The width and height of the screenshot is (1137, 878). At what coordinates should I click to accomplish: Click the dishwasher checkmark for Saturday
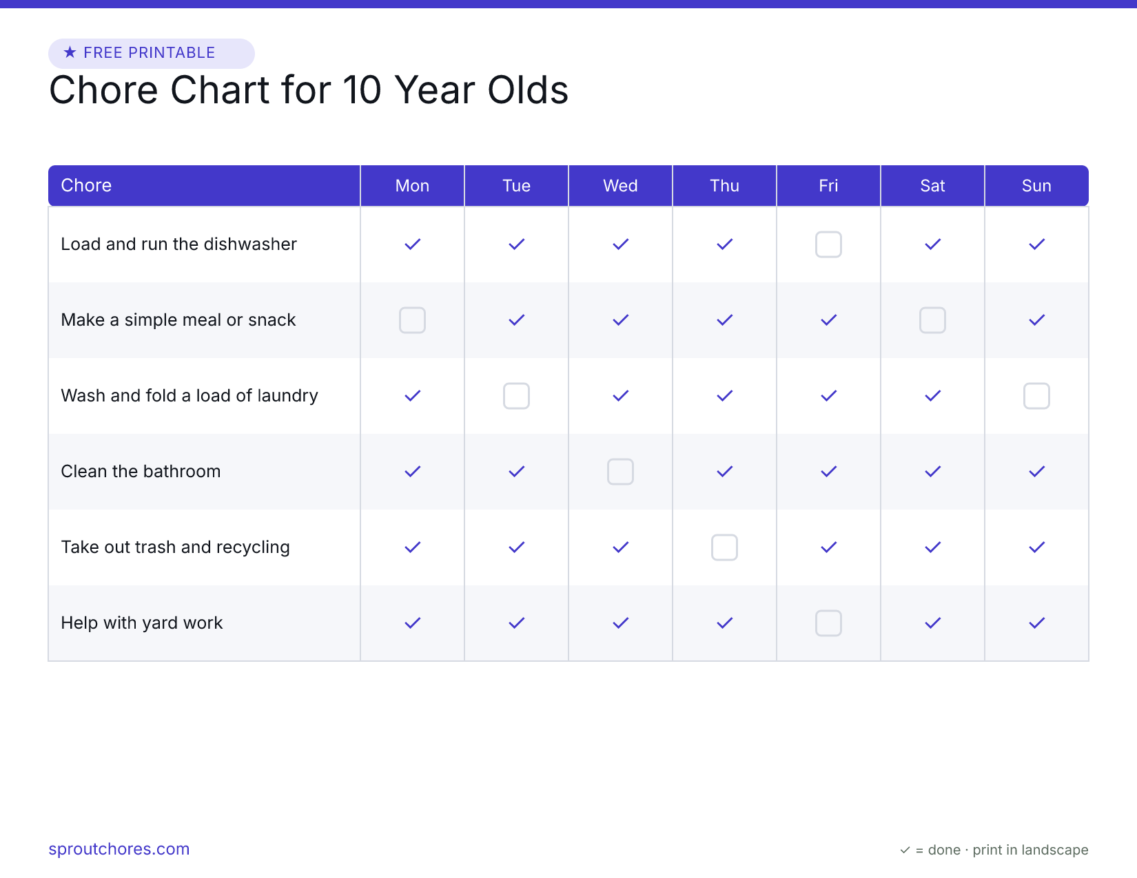click(x=932, y=244)
